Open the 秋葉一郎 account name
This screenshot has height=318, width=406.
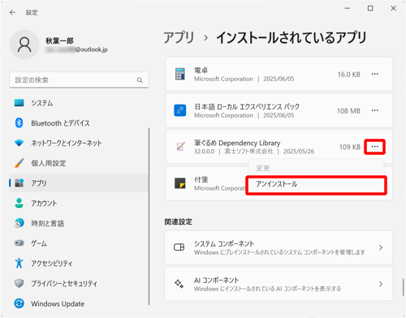click(59, 41)
